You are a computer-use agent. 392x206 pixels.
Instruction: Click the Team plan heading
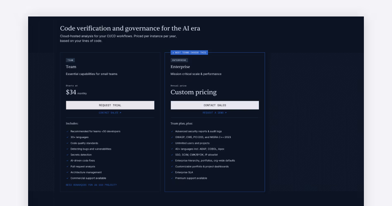(71, 67)
